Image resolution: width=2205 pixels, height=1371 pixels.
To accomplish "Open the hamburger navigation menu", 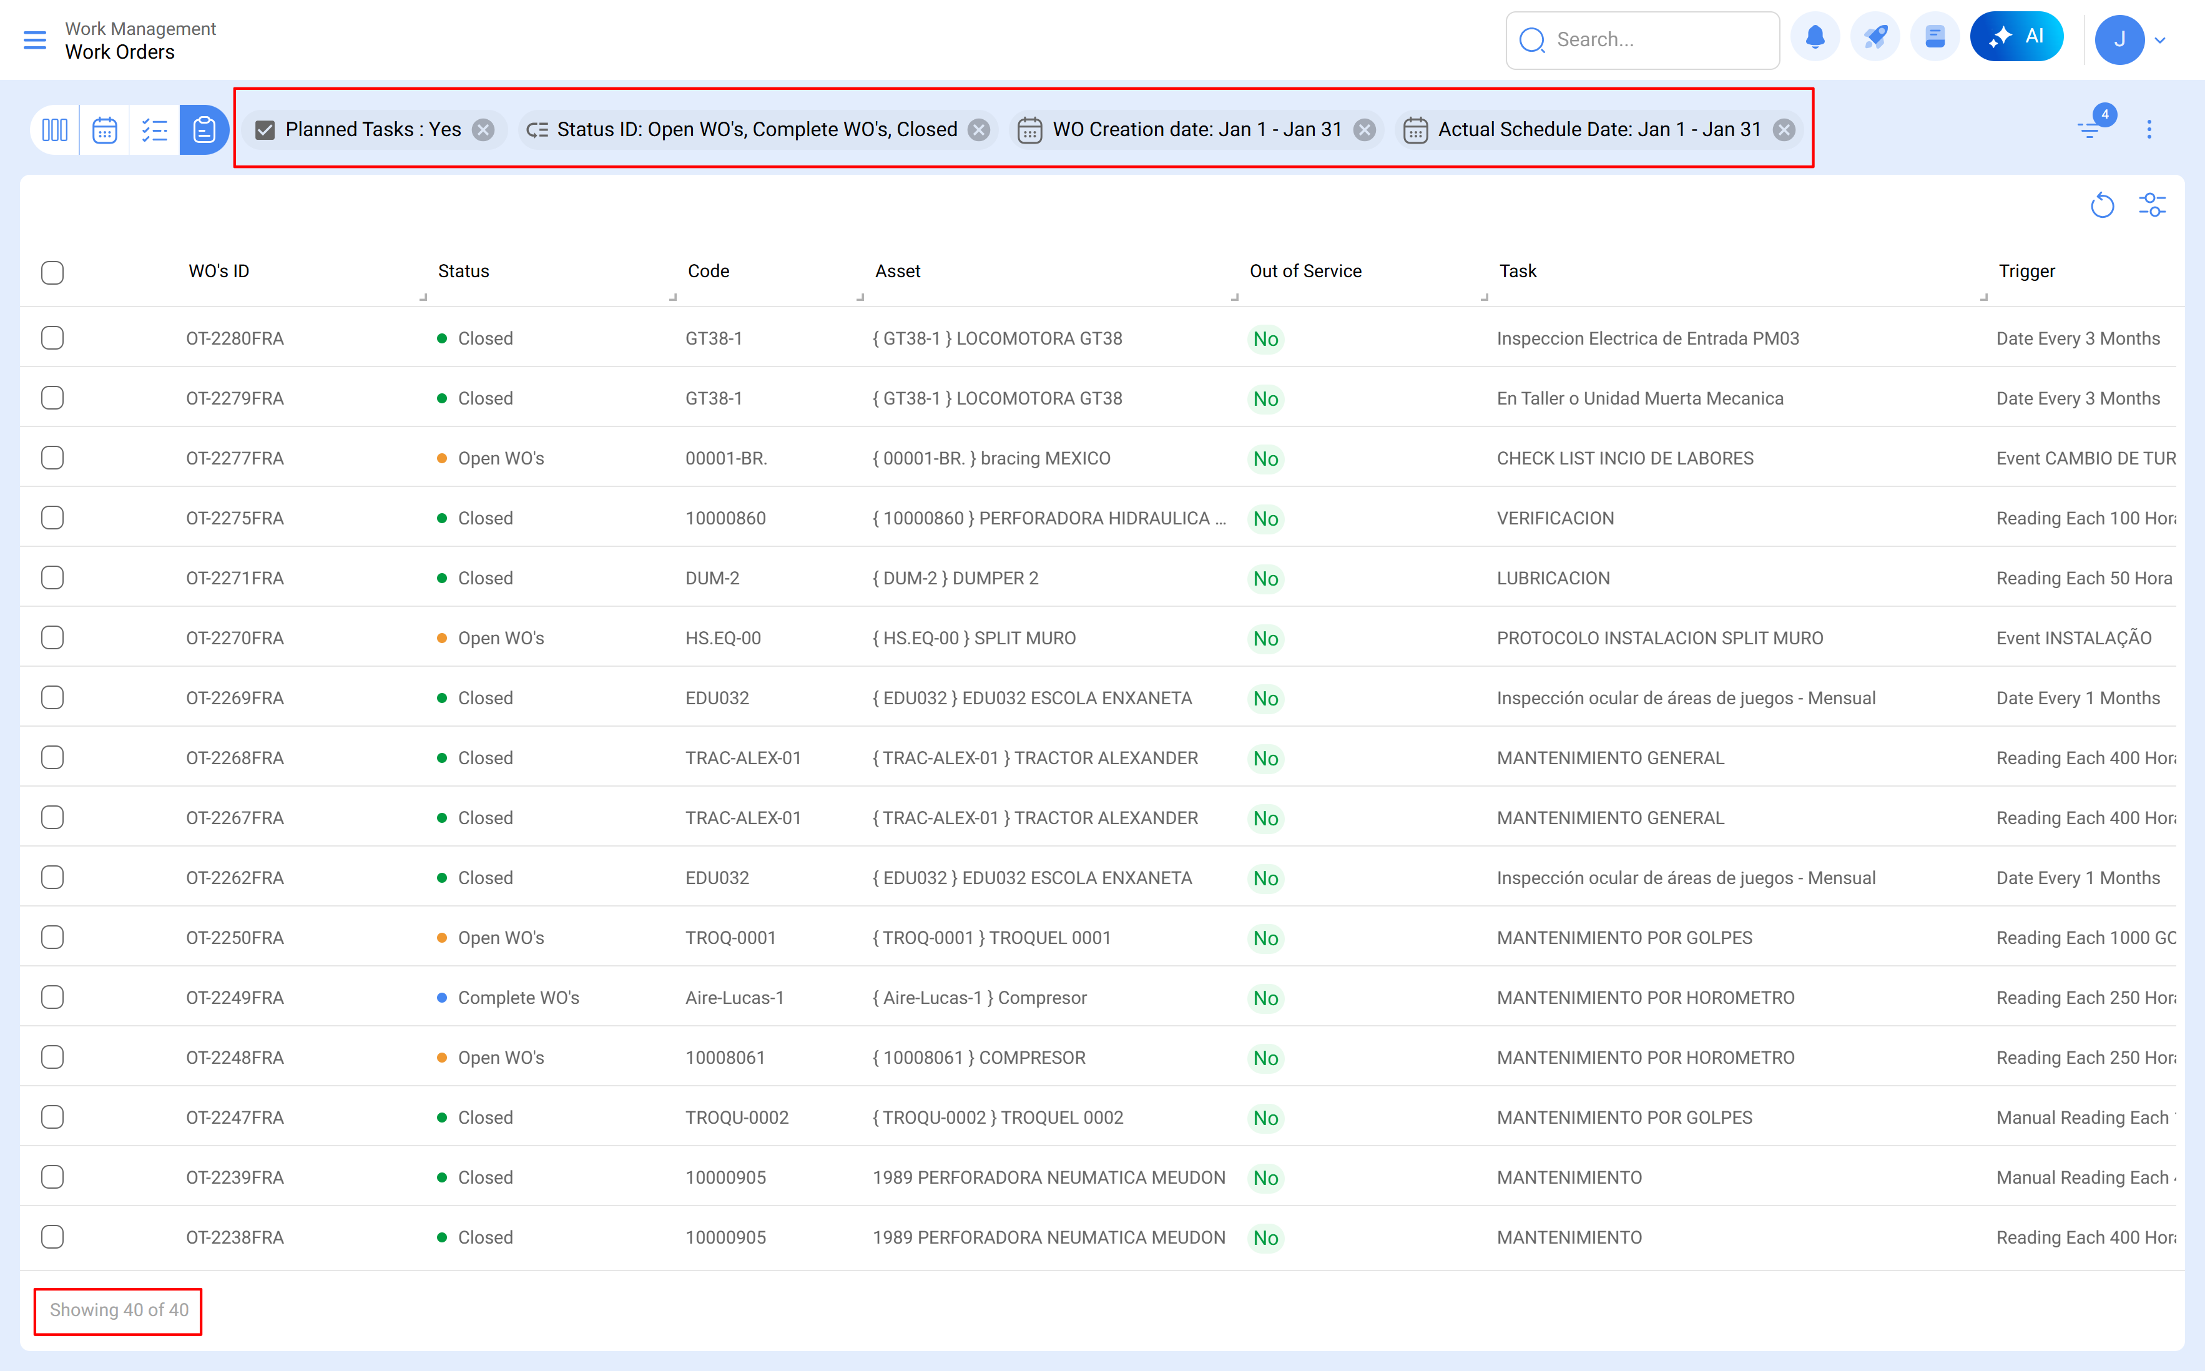I will coord(34,40).
